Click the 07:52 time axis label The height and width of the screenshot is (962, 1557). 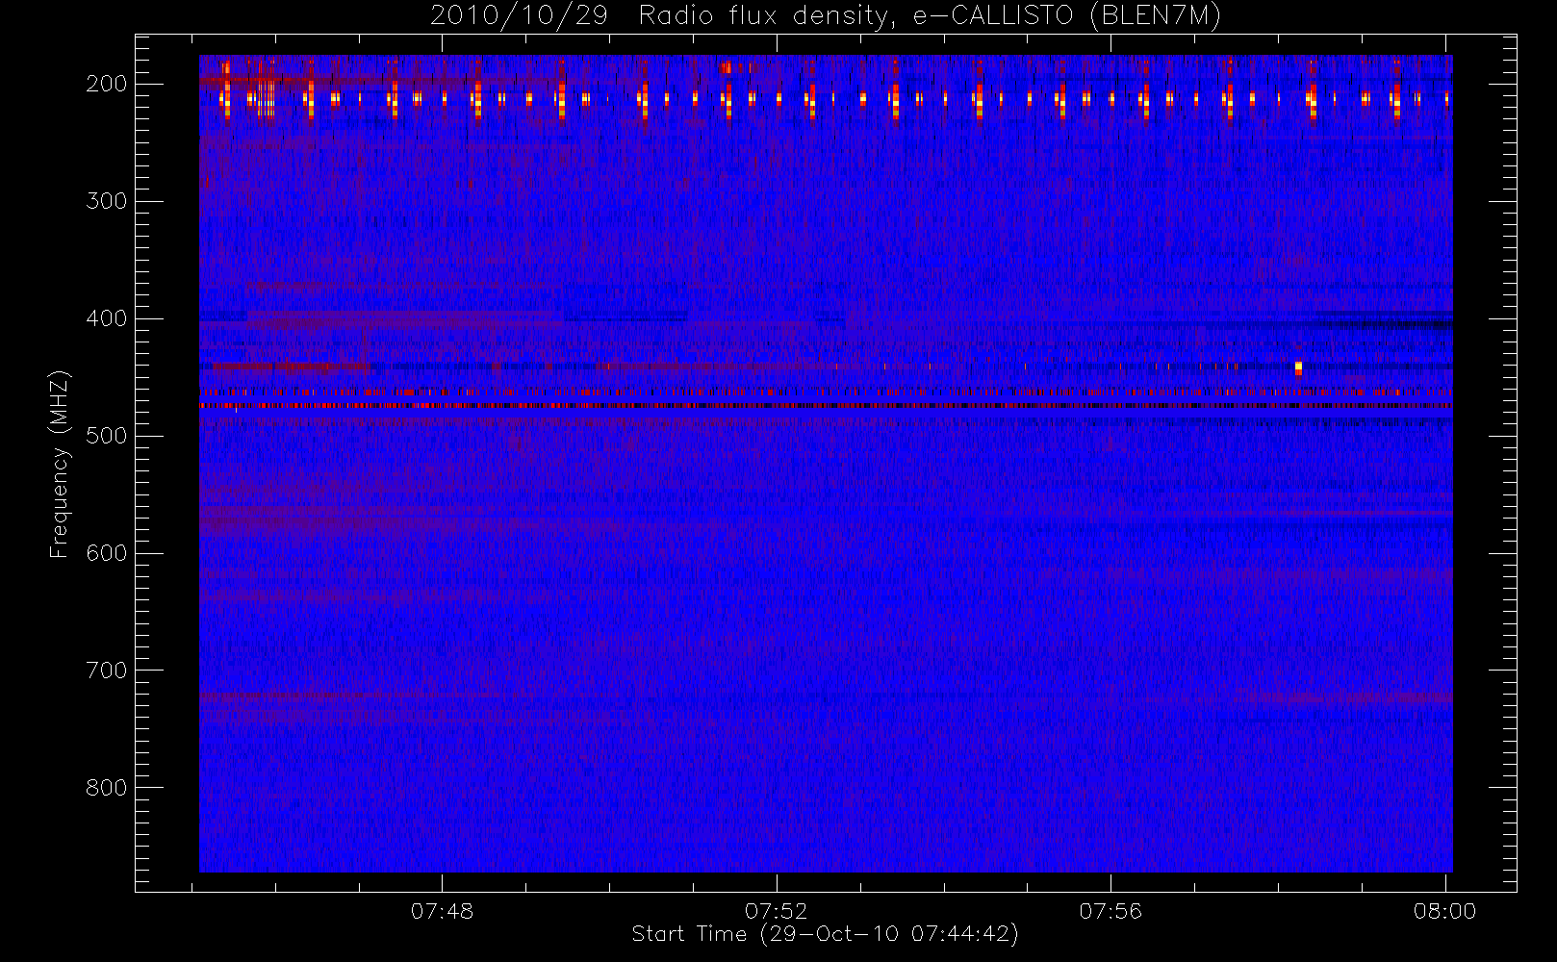(777, 911)
